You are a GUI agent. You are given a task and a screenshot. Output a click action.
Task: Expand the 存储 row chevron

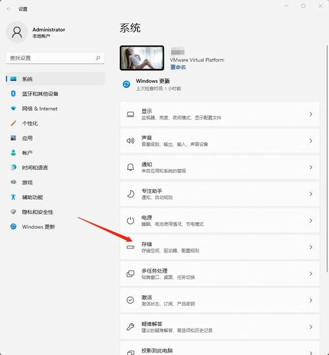point(311,247)
